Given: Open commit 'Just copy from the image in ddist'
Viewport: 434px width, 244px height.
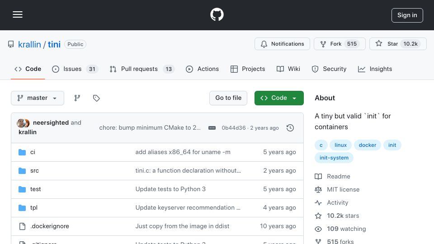Looking at the screenshot, I should (182, 226).
